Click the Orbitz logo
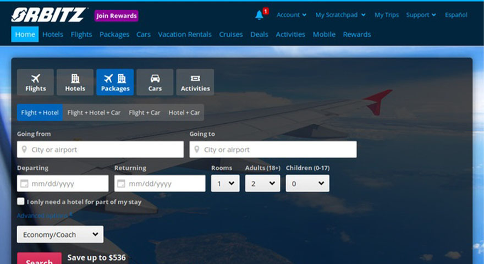Viewport: 484px width, 264px height. 49,15
